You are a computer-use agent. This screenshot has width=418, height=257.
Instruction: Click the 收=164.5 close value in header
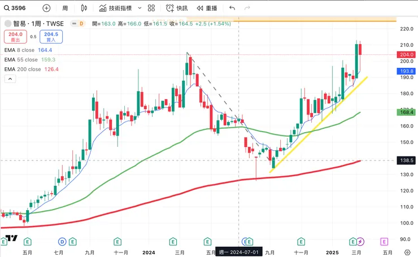181,24
